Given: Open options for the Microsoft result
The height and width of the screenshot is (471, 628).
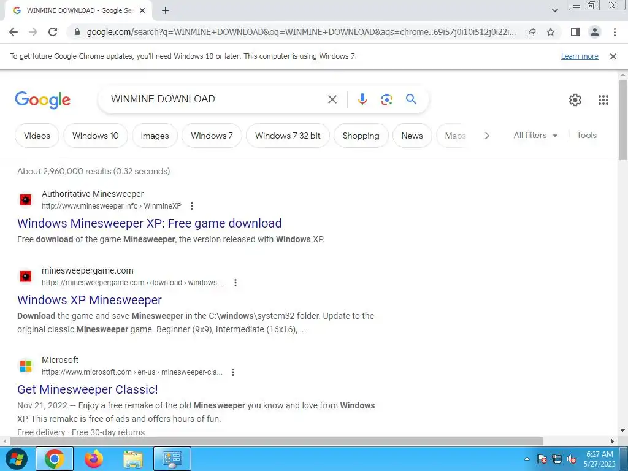Looking at the screenshot, I should point(232,372).
